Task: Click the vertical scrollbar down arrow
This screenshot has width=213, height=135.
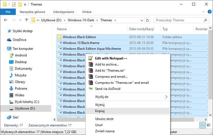Action: coord(210,115)
